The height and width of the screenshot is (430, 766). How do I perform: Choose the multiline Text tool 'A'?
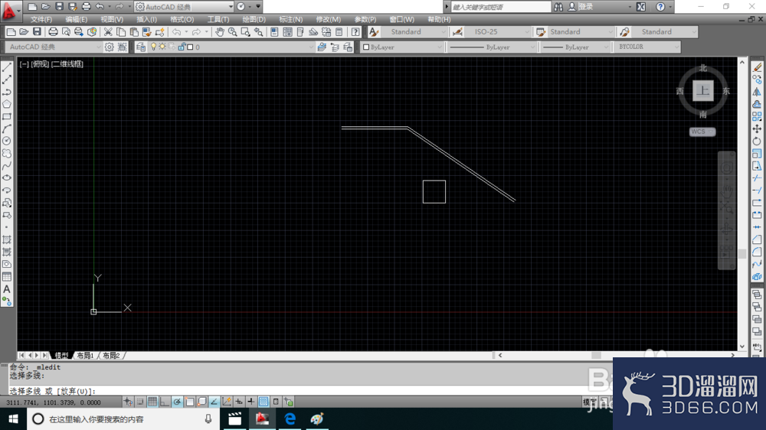7,289
